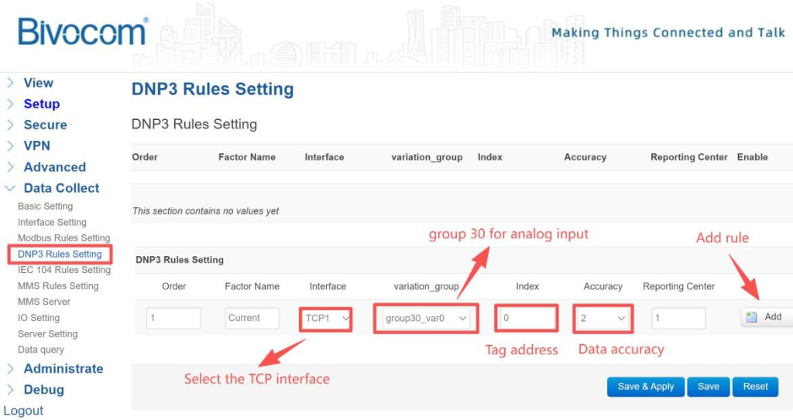Click the Add rule button

click(765, 317)
